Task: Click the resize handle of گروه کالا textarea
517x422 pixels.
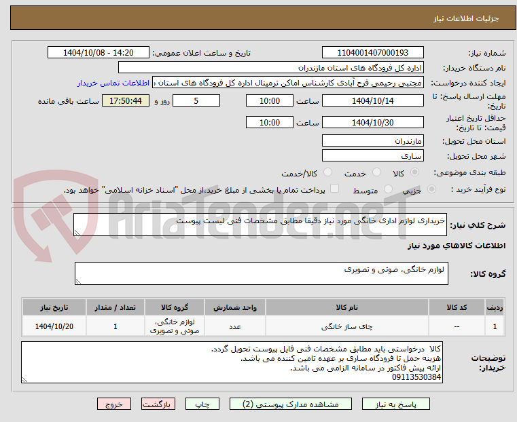Action: pos(78,281)
